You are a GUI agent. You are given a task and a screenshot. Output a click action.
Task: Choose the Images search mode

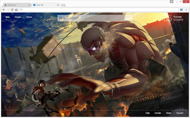point(18,17)
